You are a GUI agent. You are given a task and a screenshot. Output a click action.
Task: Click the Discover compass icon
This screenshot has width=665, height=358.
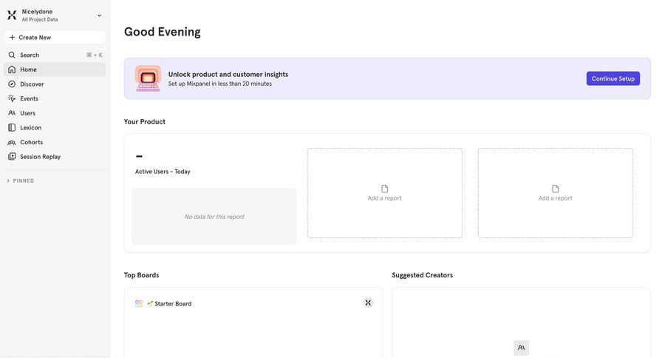[x=12, y=84]
